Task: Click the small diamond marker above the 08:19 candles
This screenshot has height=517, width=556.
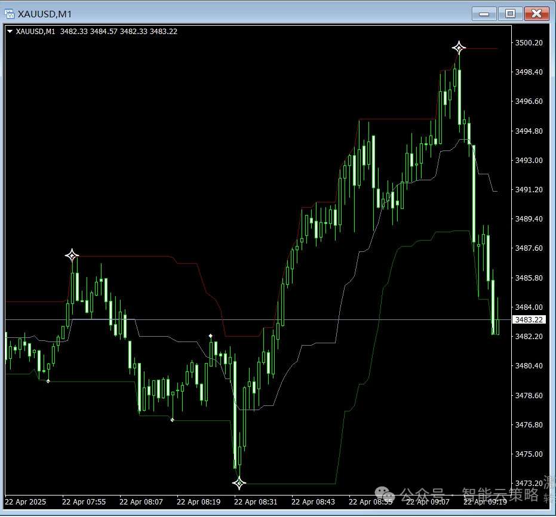Action: tap(211, 336)
